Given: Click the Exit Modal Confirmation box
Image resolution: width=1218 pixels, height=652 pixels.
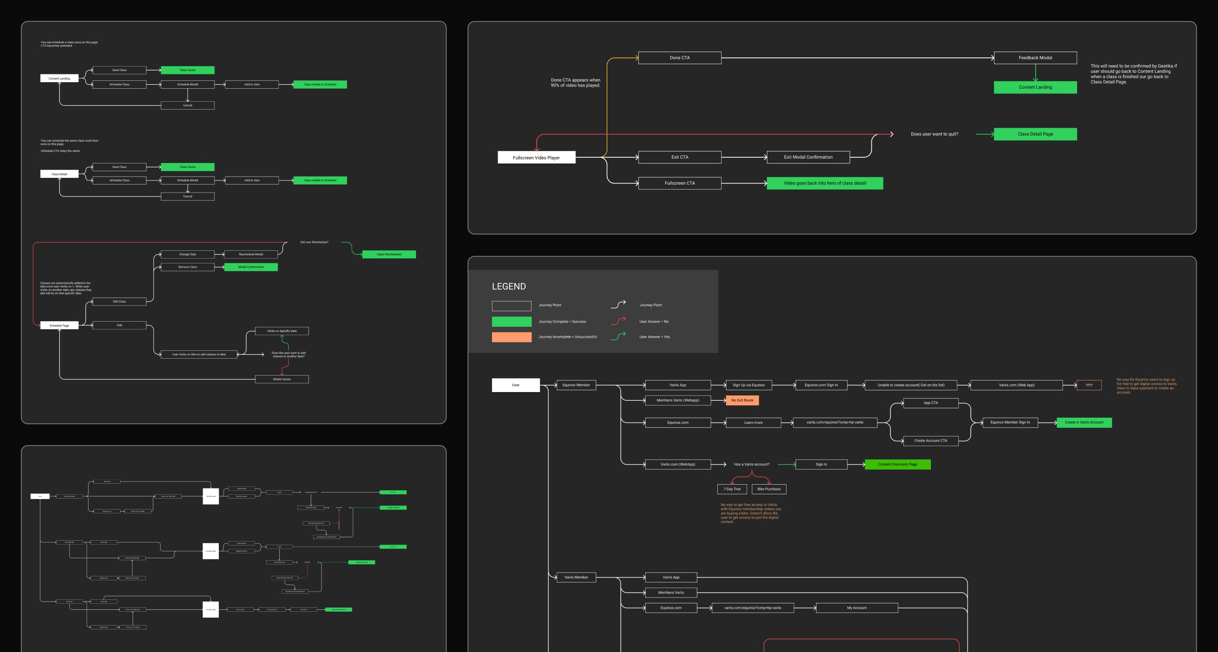Looking at the screenshot, I should pos(808,157).
